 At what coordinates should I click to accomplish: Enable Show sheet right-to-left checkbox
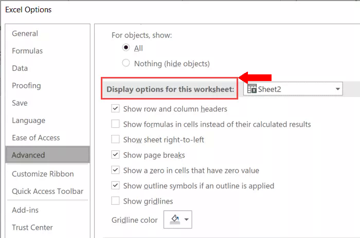pos(115,139)
